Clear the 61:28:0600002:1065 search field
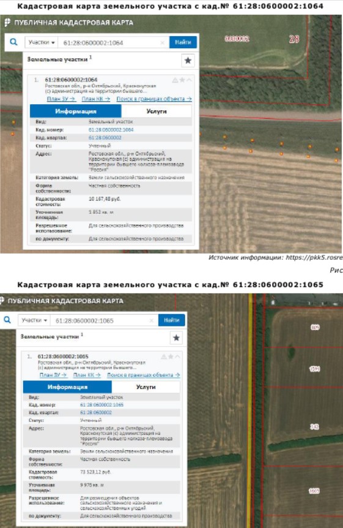 [152, 320]
